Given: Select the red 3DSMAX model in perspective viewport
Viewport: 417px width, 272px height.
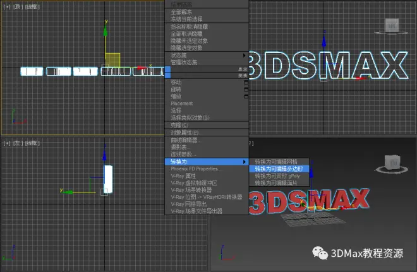Looking at the screenshot, I should pos(308,200).
